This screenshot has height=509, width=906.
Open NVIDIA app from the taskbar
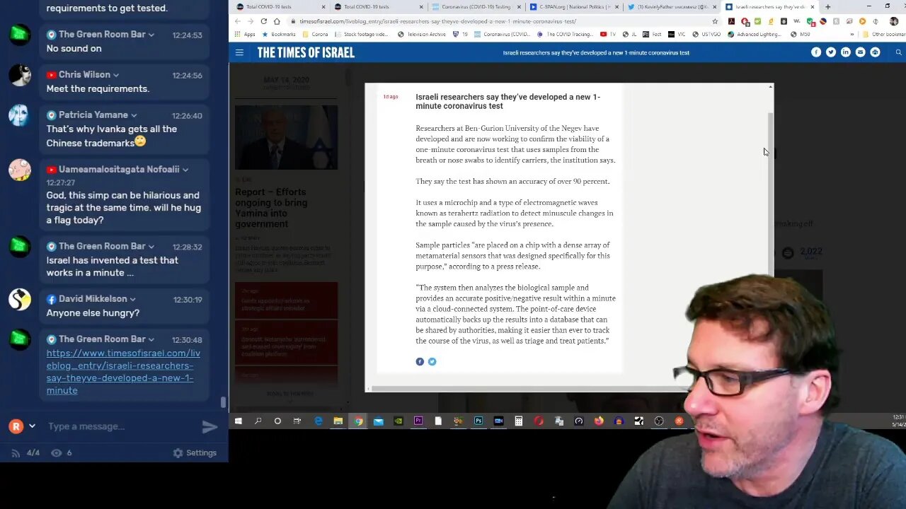point(398,421)
